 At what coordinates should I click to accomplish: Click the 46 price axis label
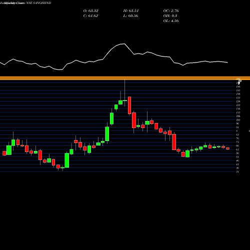pyautogui.click(x=237, y=160)
